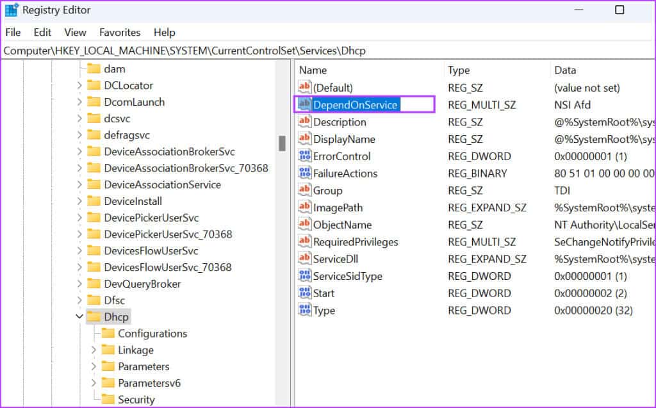Click the '0x00000002 (2)' Start data
Viewport: 656px width, 408px height.
[590, 293]
